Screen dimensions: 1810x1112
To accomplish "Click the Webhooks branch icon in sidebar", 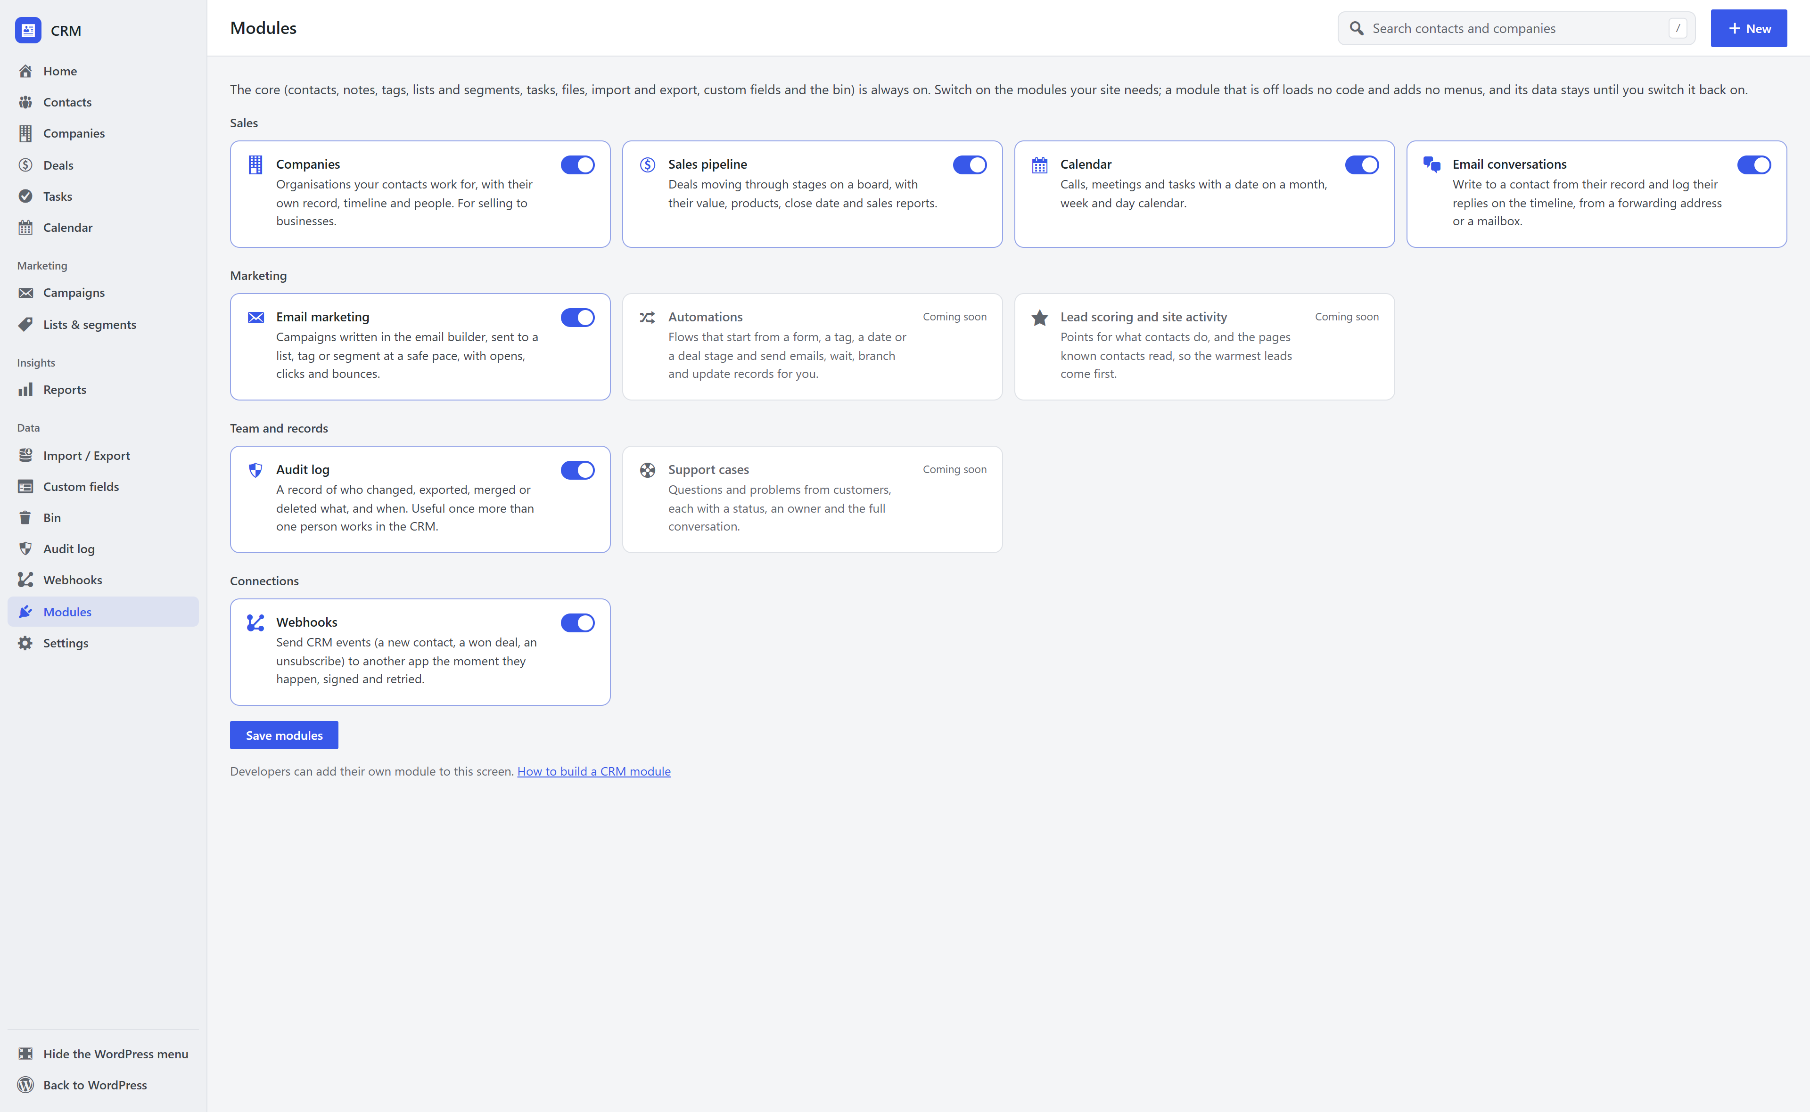I will 26,580.
